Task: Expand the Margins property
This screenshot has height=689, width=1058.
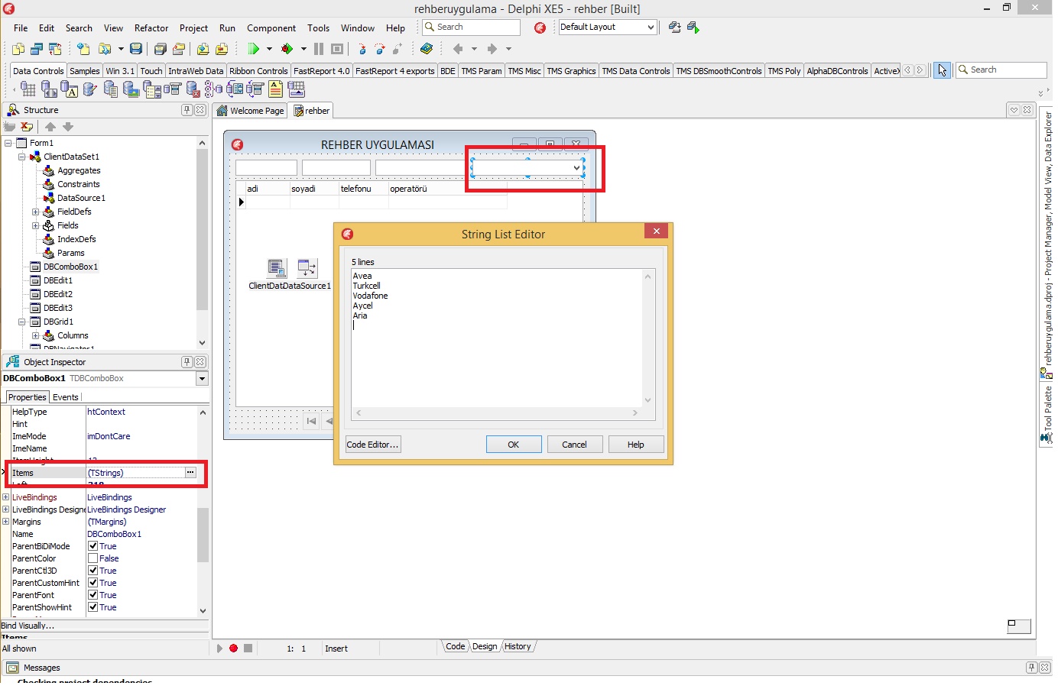Action: tap(6, 522)
